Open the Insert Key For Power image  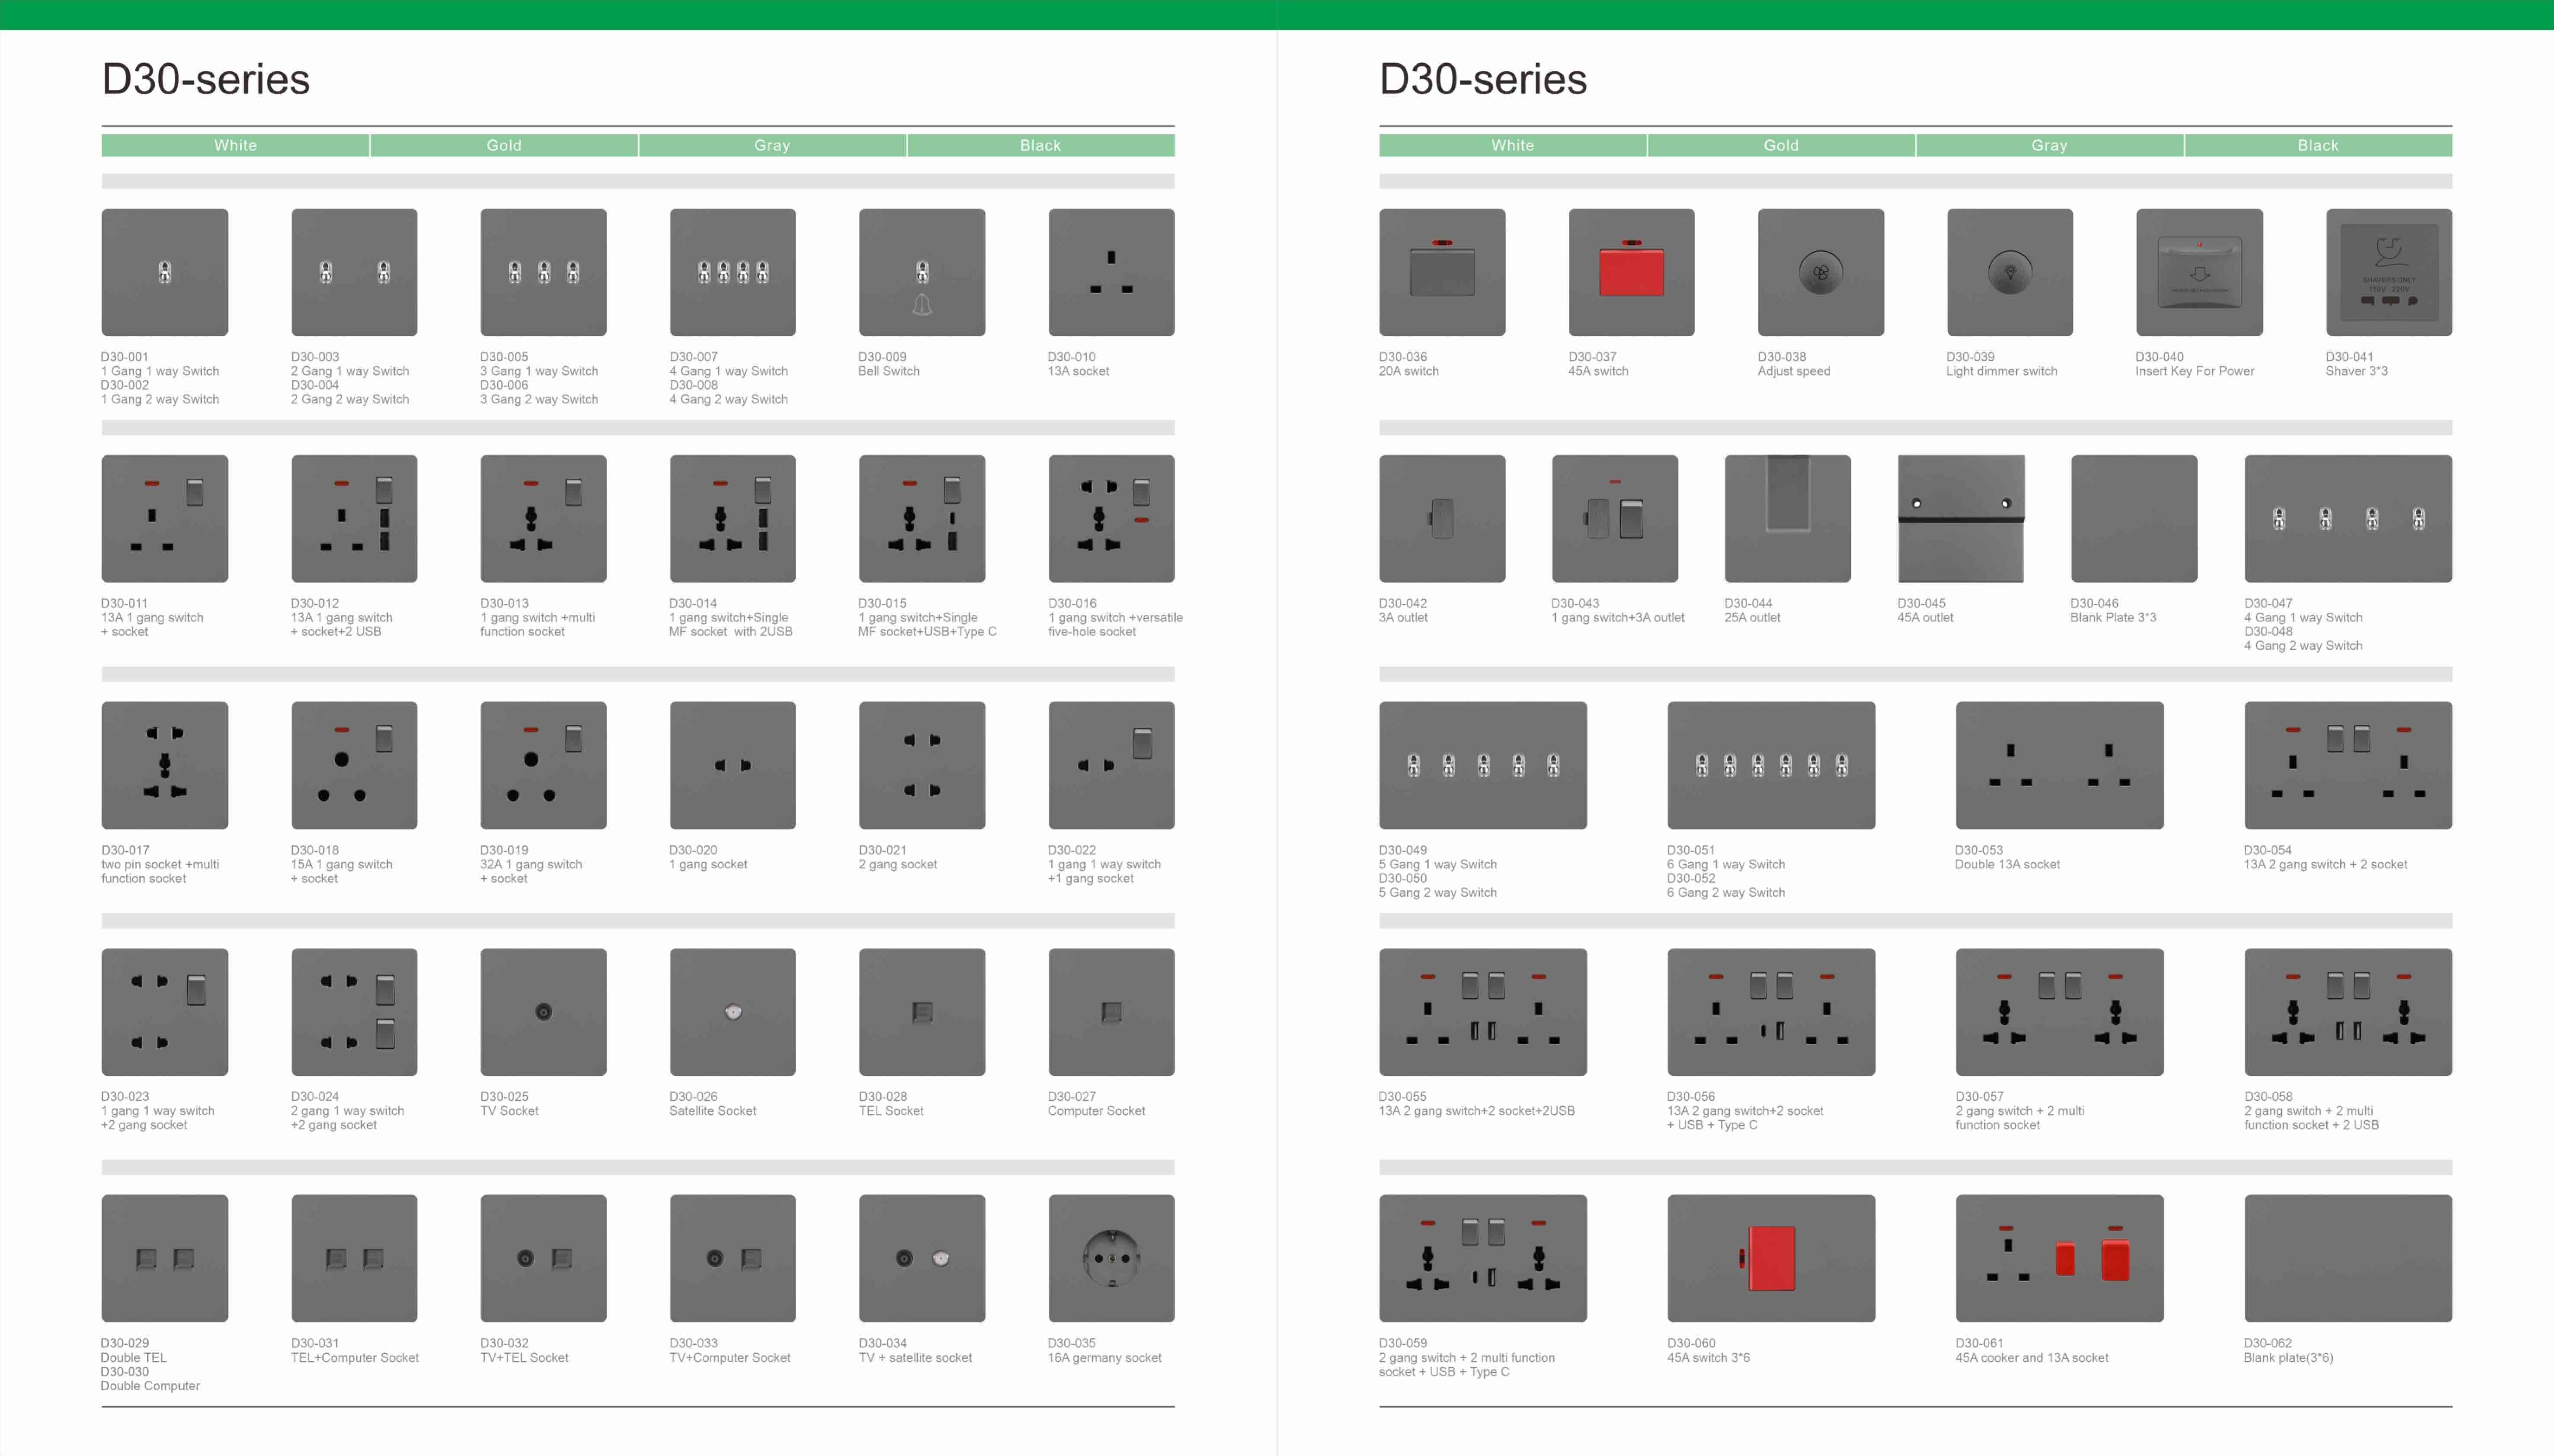2199,272
